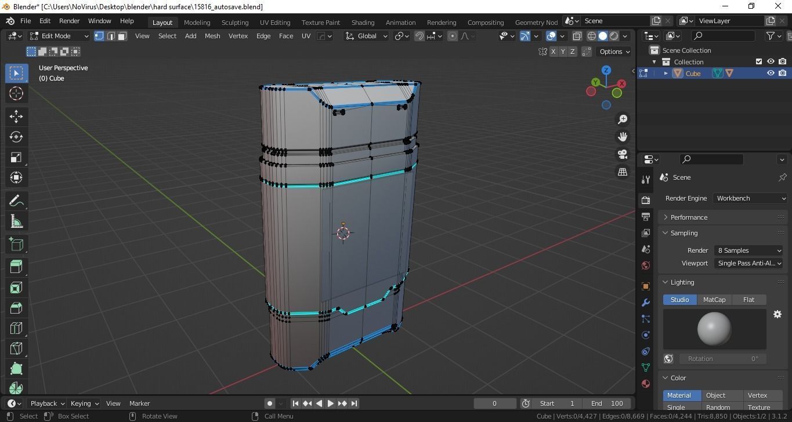Toggle Z axis mesh symmetry
The height and width of the screenshot is (422, 792).
(x=573, y=52)
